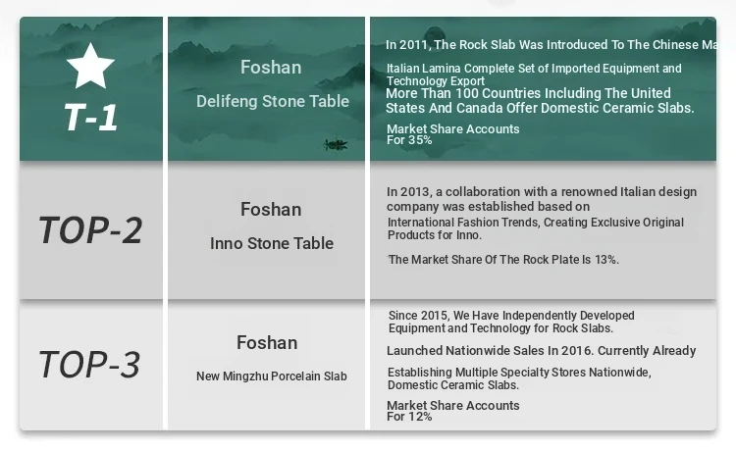This screenshot has height=451, width=736.
Task: Click Foshan text in the green T-1 row
Action: pyautogui.click(x=271, y=67)
